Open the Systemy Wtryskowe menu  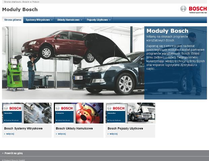(39, 20)
